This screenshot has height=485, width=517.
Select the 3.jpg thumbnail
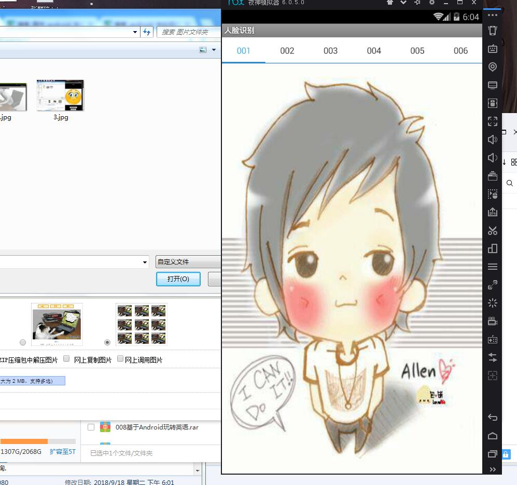tap(60, 95)
